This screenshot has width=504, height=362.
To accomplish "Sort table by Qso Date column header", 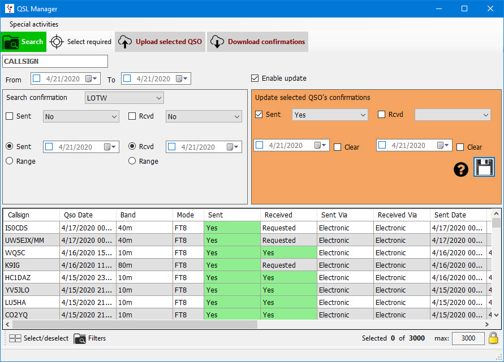I will pos(88,215).
